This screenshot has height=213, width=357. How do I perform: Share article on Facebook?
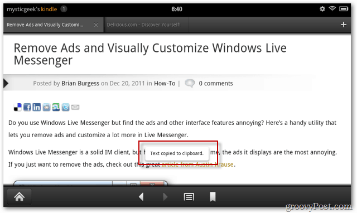point(27,107)
